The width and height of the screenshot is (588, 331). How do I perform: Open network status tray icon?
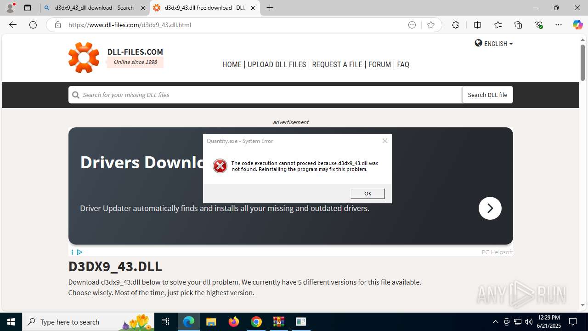(x=518, y=322)
